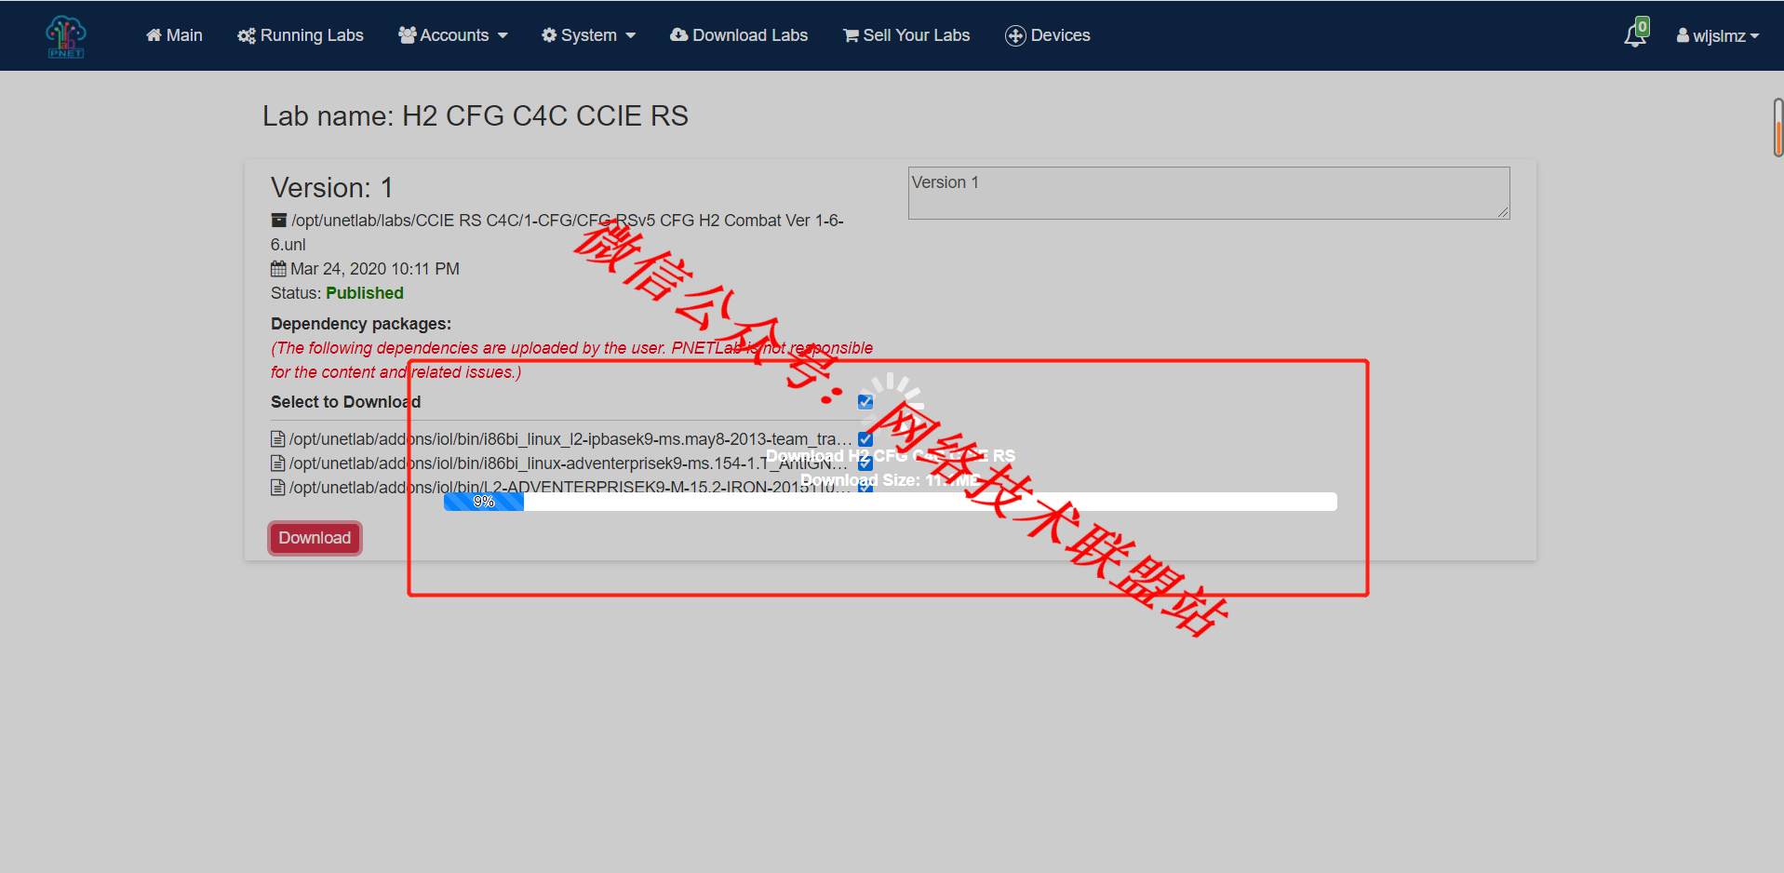The width and height of the screenshot is (1784, 873).
Task: Click the Select to Download label
Action: 345,402
